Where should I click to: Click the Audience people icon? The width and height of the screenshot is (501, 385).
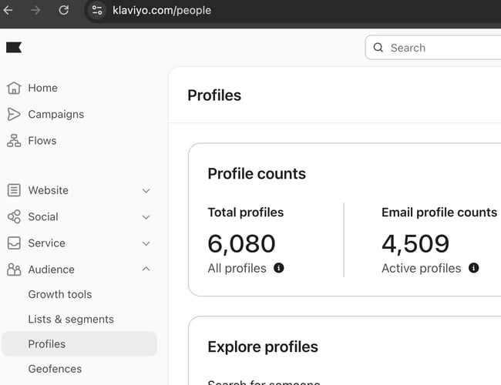point(14,269)
